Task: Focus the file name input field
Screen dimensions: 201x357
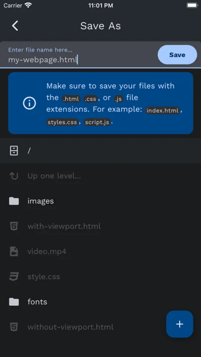Action: pos(78,55)
